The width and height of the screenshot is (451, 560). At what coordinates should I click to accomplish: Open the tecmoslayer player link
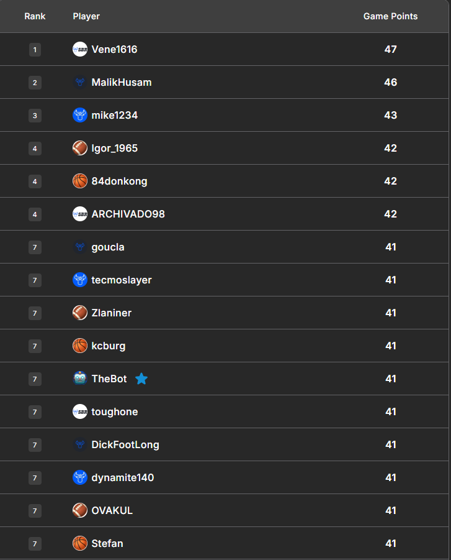(122, 280)
